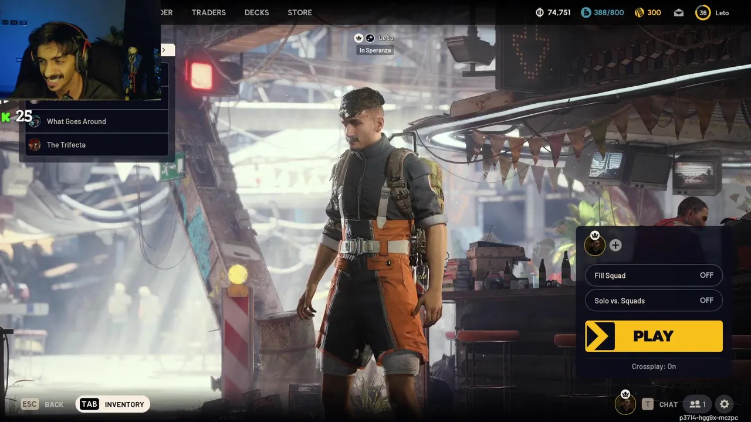Open the Store tab

(300, 12)
